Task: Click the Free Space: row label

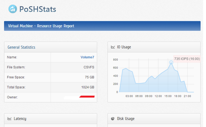Action: pyautogui.click(x=16, y=77)
